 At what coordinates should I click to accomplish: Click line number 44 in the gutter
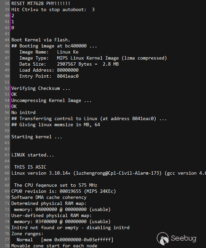pos(7,40)
